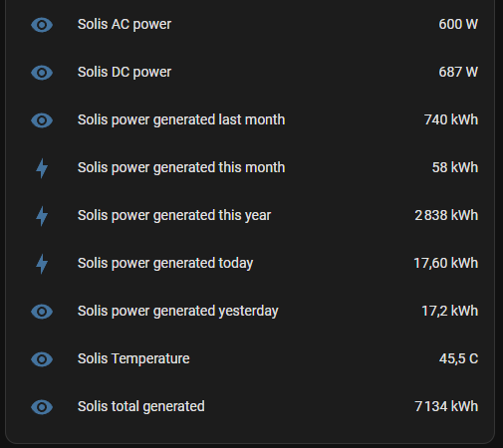Click lightning bolt icon for power generated this year
The height and width of the screenshot is (448, 503).
tap(42, 216)
